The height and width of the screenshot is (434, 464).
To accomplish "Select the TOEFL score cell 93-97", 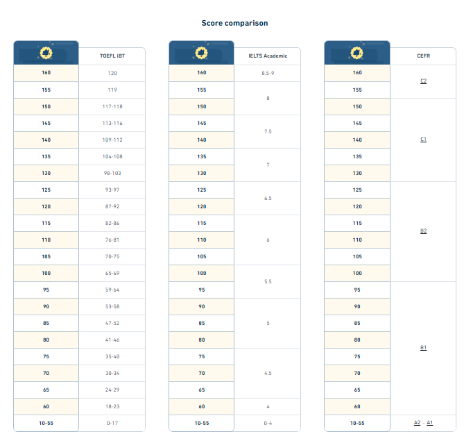I will tap(112, 190).
